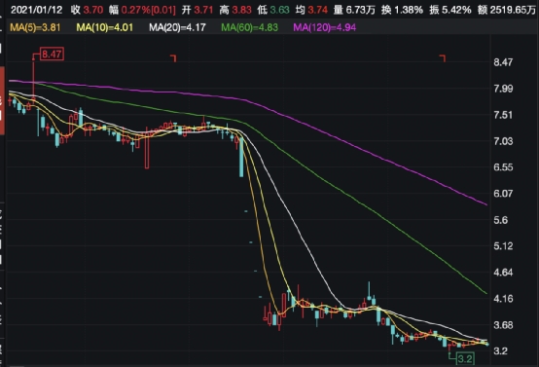The height and width of the screenshot is (367, 539).
Task: Click the volume 6.73万 value in header
Action: tap(361, 10)
